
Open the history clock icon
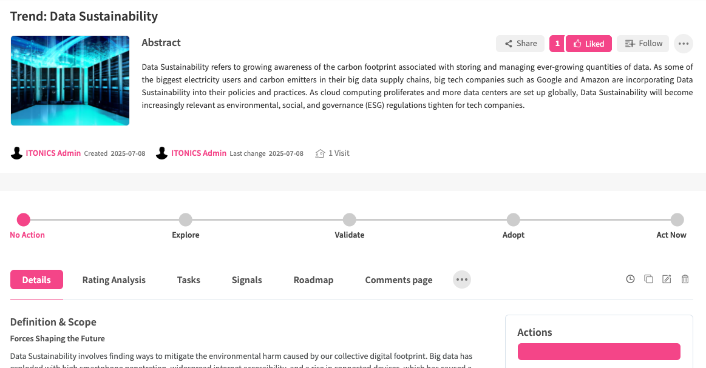[630, 279]
